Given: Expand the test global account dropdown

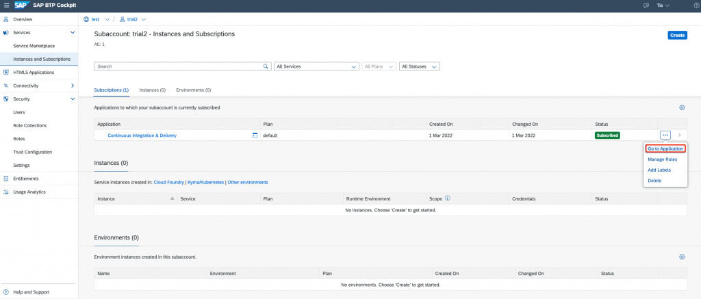Looking at the screenshot, I should pyautogui.click(x=107, y=19).
